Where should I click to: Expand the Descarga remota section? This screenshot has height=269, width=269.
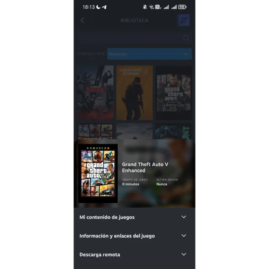tap(100, 255)
